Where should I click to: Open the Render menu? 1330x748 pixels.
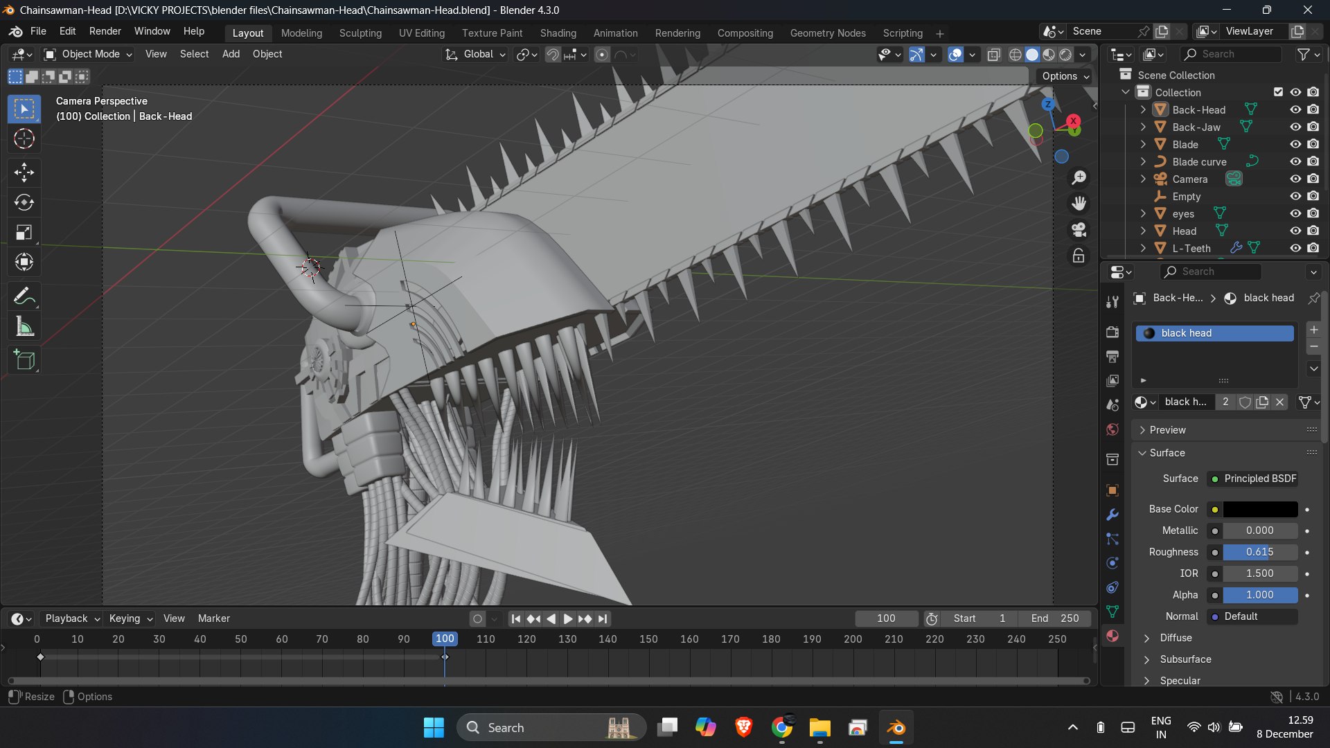click(105, 31)
